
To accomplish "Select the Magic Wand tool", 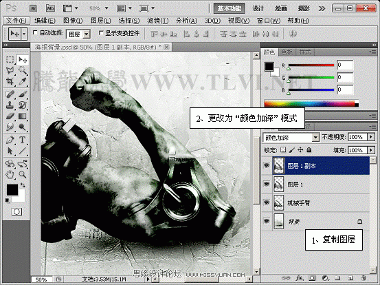I will (23, 71).
